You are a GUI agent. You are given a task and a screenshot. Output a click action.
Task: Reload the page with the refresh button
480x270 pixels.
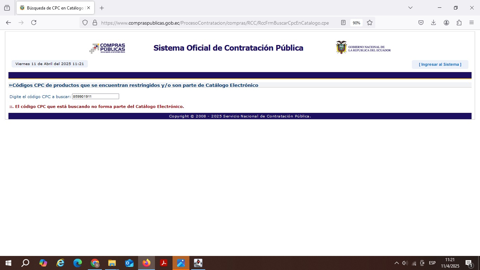pos(34,22)
